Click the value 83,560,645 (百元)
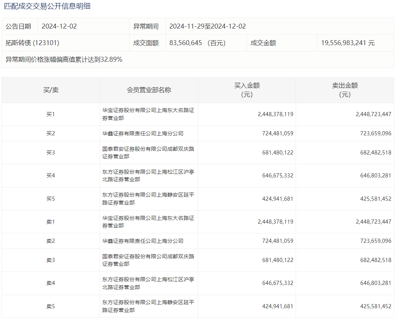Screen dimensions: 396x318 point(197,43)
